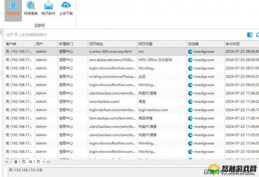Go to next page arrow
This screenshot has width=259, height=177.
[44, 162]
